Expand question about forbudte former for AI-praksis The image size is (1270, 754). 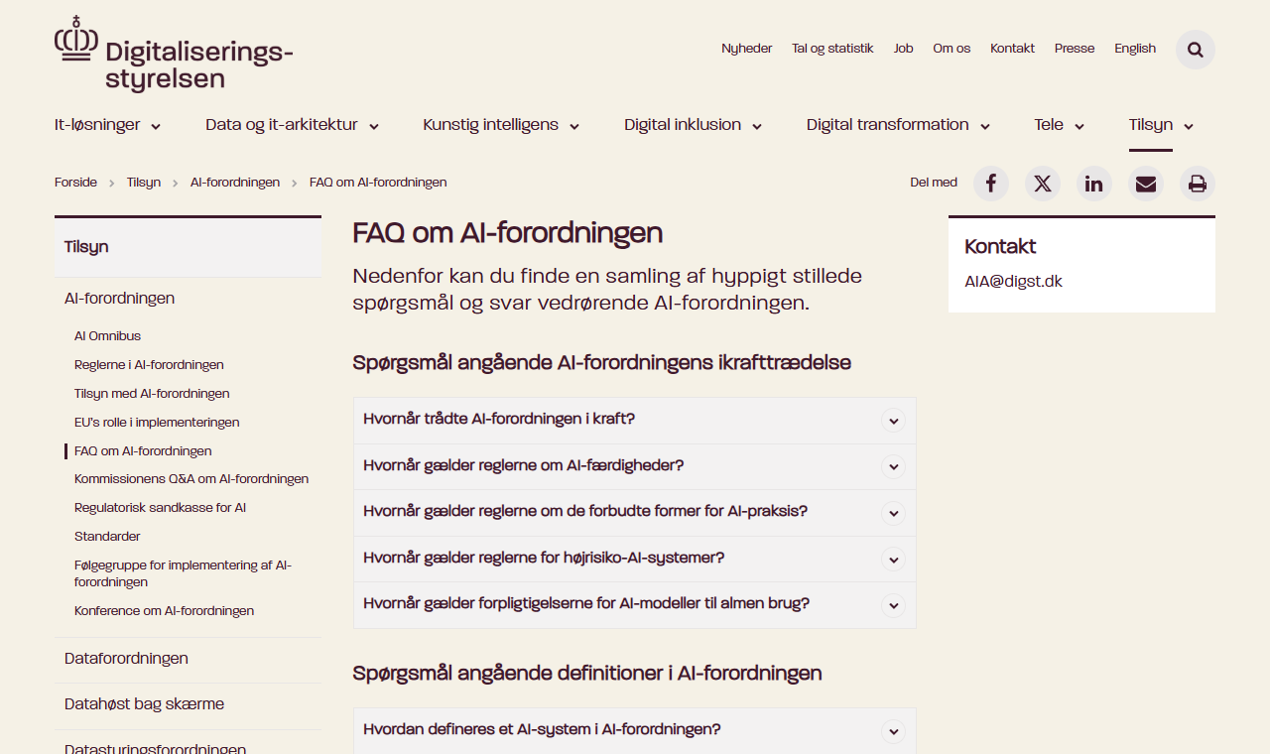pyautogui.click(x=635, y=513)
